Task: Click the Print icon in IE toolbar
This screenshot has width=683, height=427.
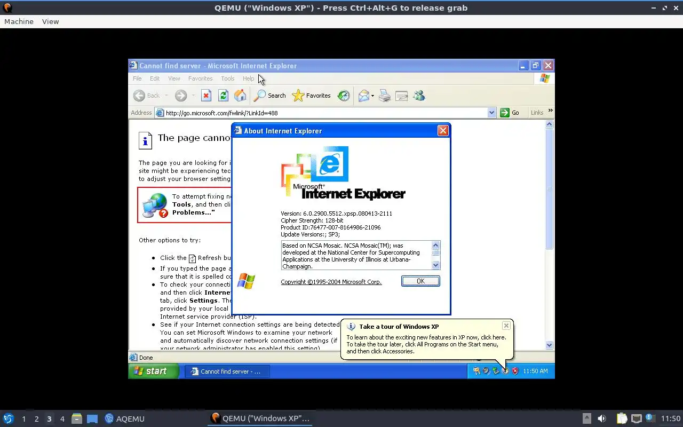Action: [385, 96]
